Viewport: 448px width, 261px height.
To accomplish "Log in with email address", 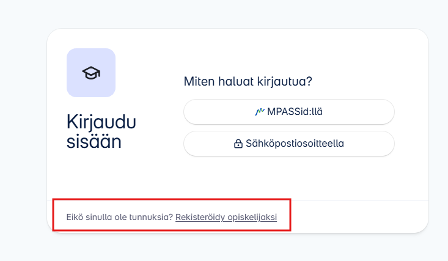I will (288, 144).
